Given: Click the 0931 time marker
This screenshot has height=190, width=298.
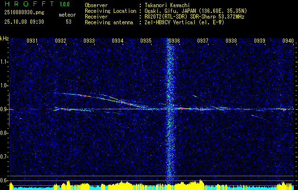Looking at the screenshot, I should [32, 40].
